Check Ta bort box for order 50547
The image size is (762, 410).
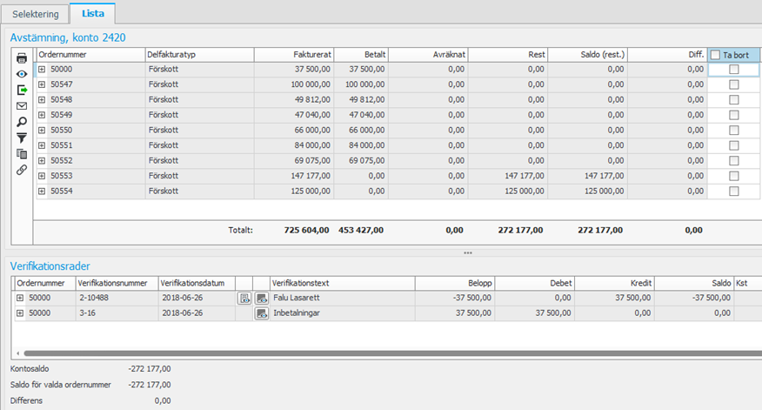click(x=734, y=84)
